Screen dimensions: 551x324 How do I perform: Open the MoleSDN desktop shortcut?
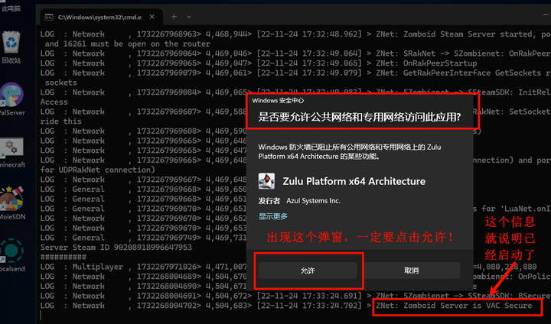pyautogui.click(x=12, y=203)
